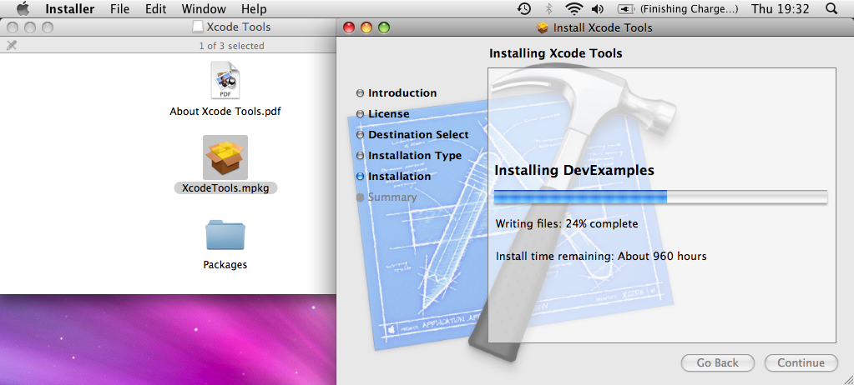This screenshot has height=385, width=854.
Task: Close the Install Xcode Tools window
Action: click(349, 27)
